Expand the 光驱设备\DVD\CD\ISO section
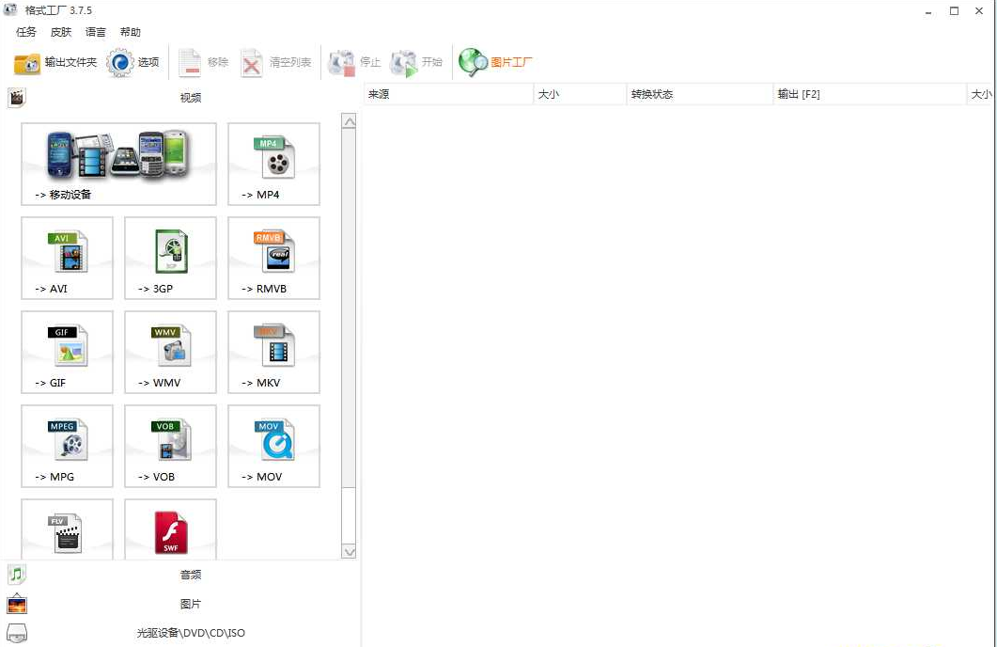997x647 pixels. click(191, 633)
